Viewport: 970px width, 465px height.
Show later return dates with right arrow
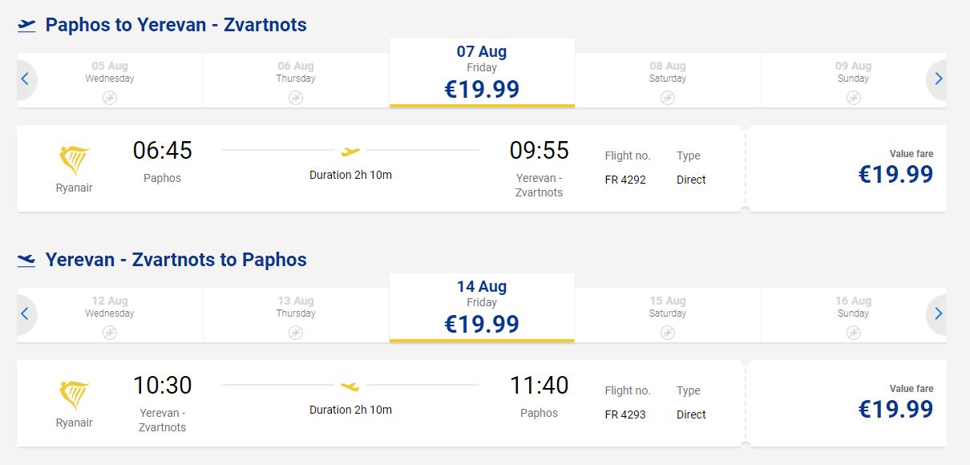click(x=938, y=314)
